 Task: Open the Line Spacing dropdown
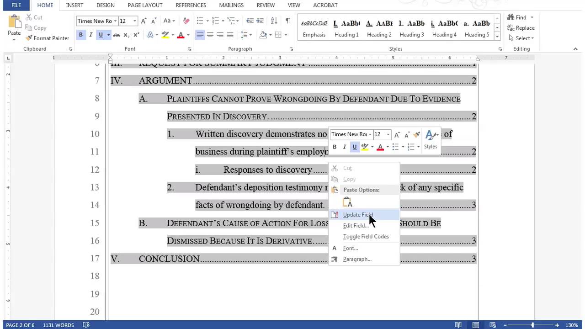coord(246,35)
